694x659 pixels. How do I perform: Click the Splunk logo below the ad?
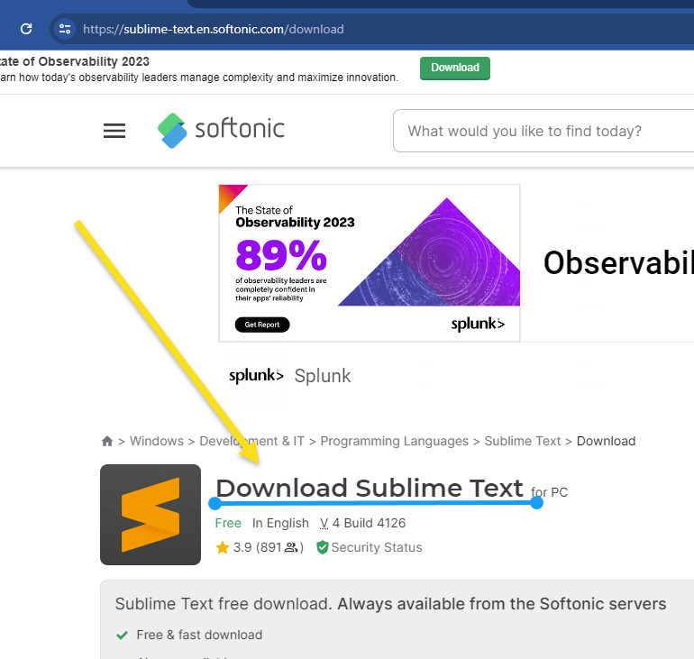coord(256,376)
